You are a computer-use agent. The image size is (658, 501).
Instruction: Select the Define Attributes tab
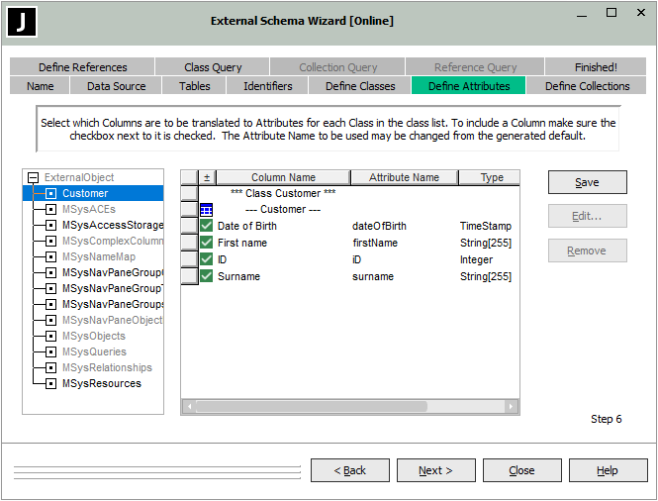point(469,86)
